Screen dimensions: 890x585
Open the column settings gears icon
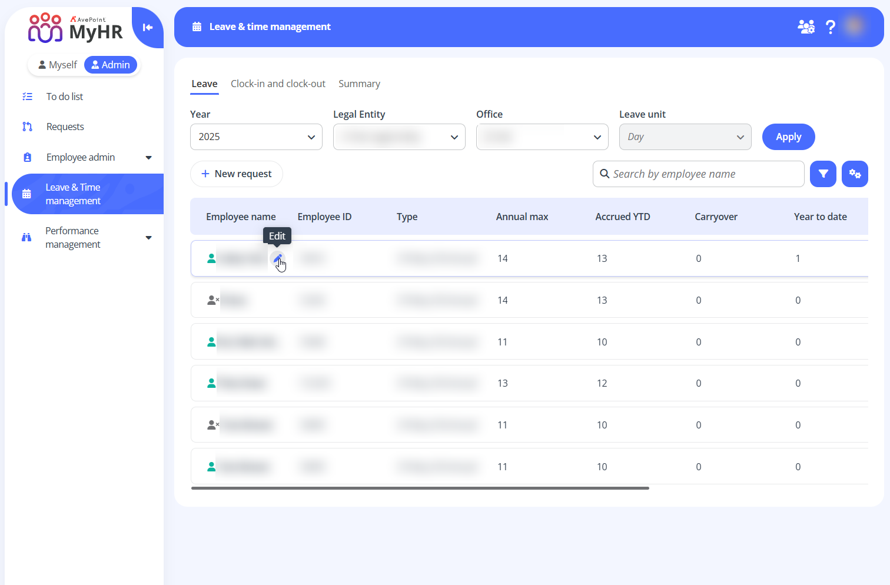click(x=855, y=174)
